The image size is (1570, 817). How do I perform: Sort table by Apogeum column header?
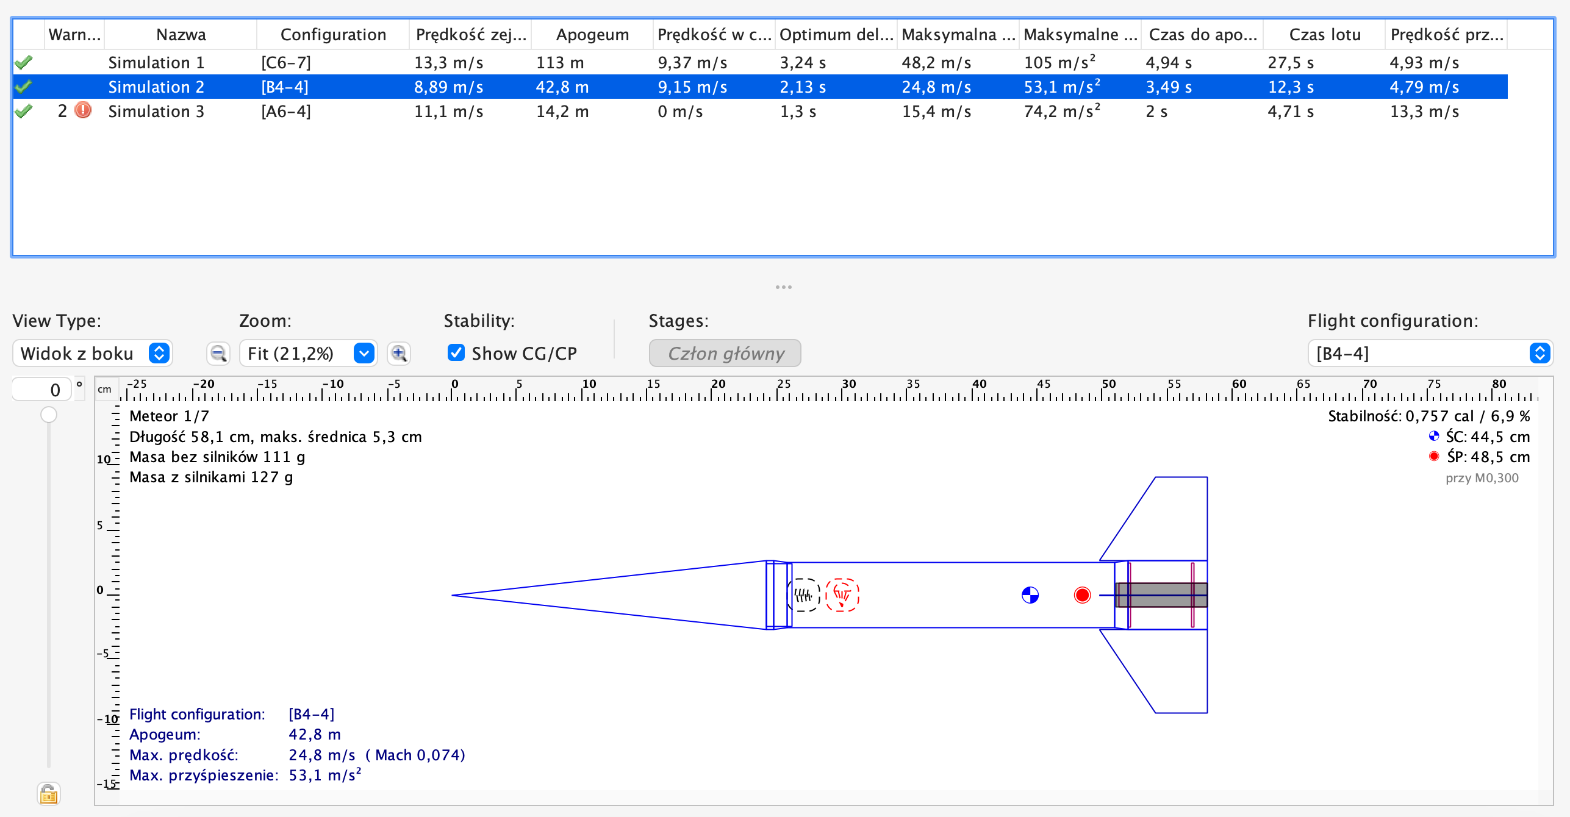point(592,35)
